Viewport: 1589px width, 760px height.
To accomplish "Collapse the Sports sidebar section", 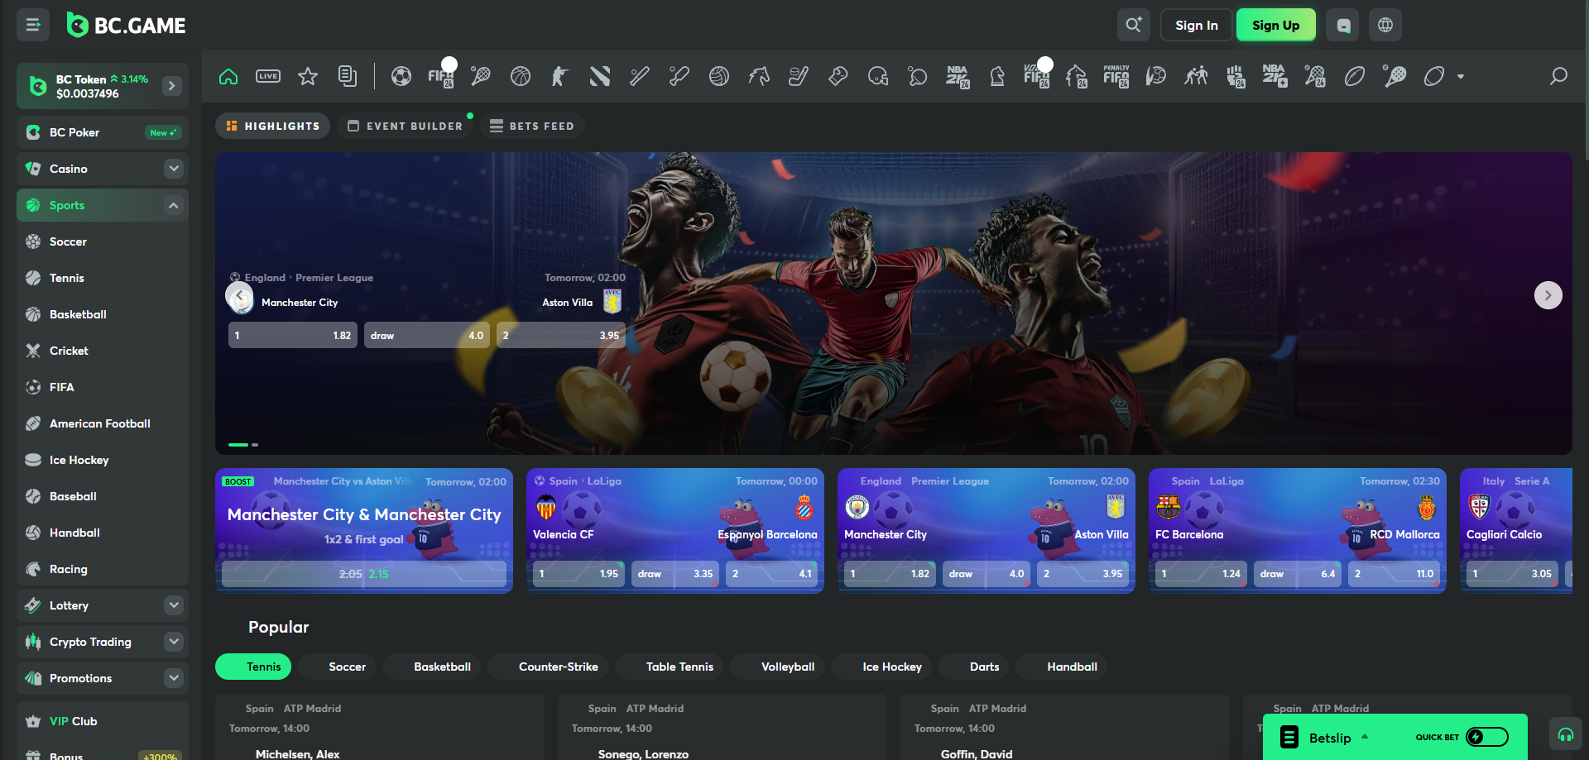I will pos(173,205).
